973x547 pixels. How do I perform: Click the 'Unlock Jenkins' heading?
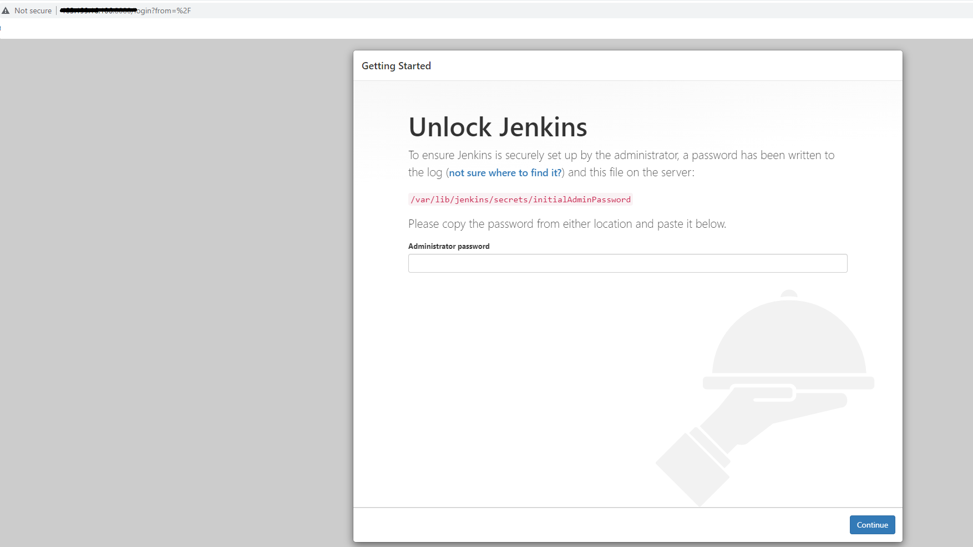pyautogui.click(x=498, y=127)
